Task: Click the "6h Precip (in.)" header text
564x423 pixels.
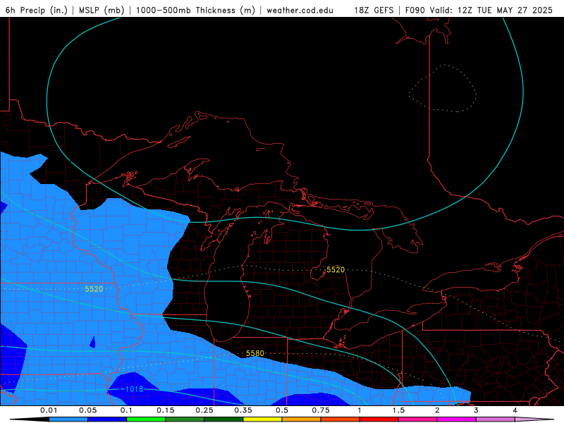Action: [37, 10]
